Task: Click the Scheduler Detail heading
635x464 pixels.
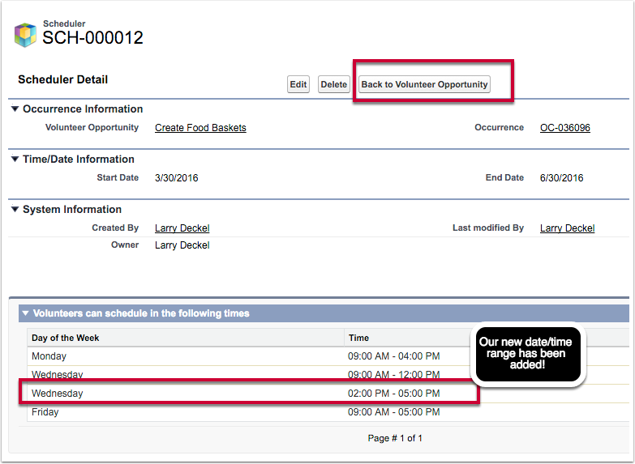Action: pos(62,79)
